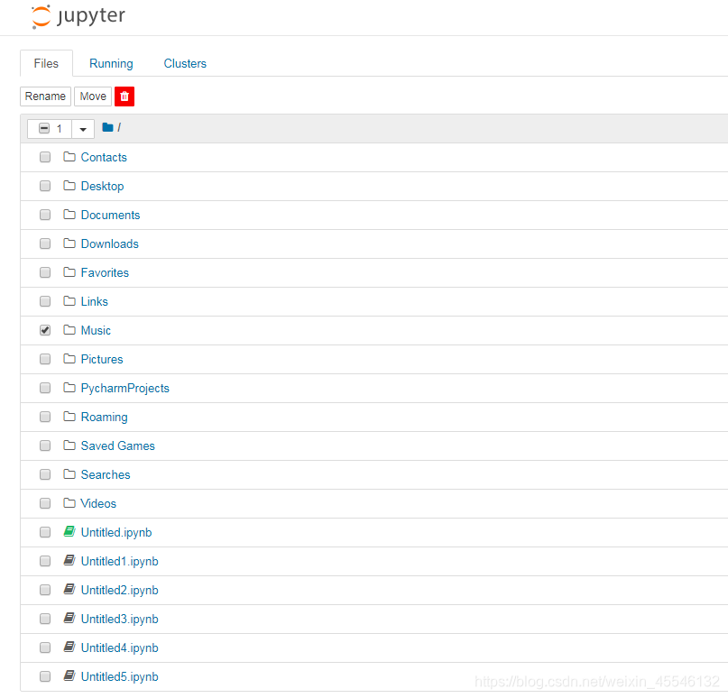Check the Roaming folder checkbox
728x698 pixels.
click(x=45, y=417)
